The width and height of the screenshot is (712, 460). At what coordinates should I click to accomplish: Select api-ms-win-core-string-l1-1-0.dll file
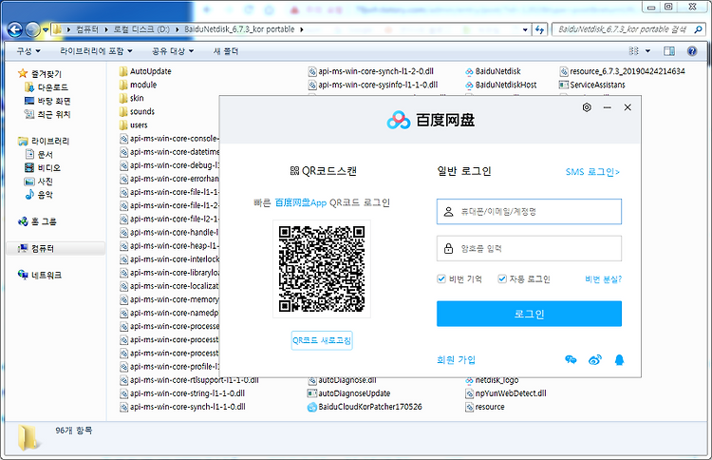pyautogui.click(x=182, y=393)
